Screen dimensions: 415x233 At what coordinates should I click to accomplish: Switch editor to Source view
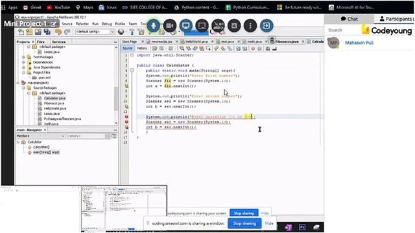(x=127, y=49)
